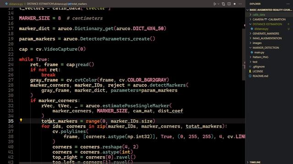
Task: Expand the images folder
Action: click(257, 43)
